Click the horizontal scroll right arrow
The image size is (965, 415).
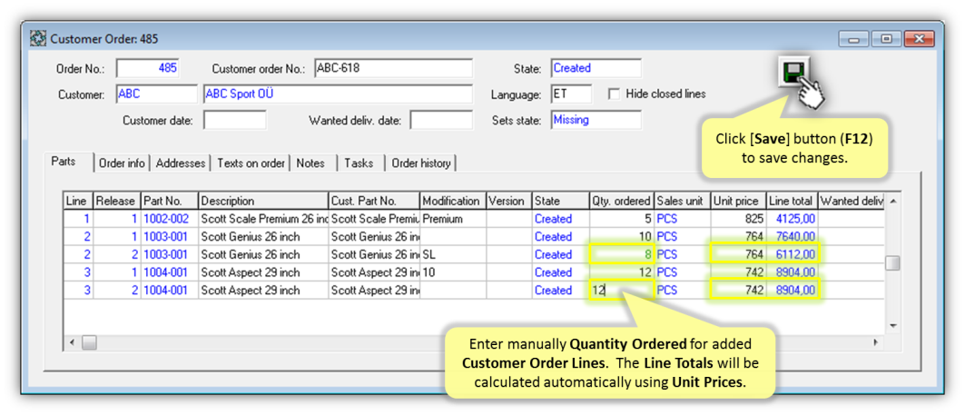point(878,341)
